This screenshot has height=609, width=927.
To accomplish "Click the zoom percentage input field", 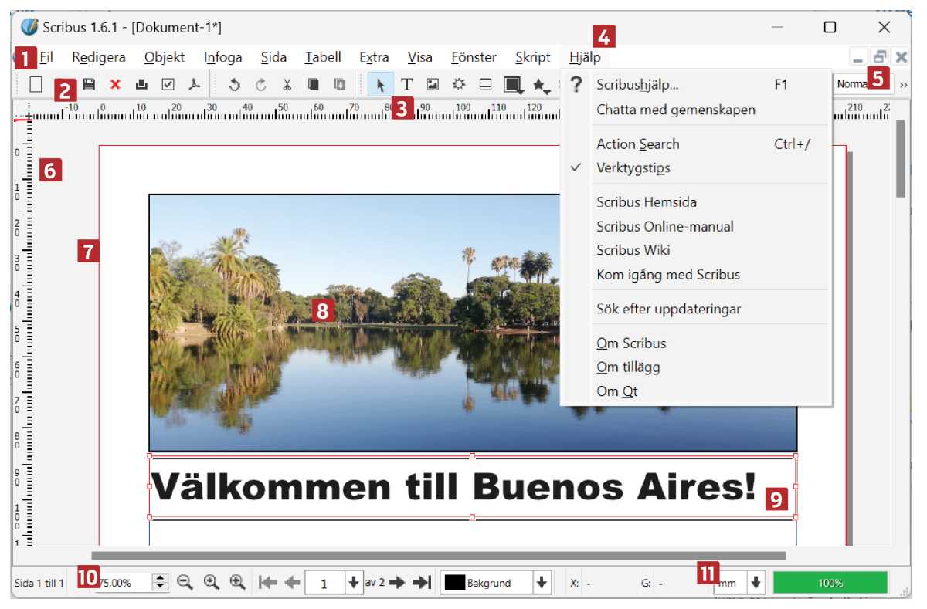I will 124,583.
